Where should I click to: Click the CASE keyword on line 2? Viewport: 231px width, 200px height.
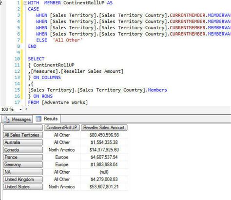pyautogui.click(x=34, y=9)
